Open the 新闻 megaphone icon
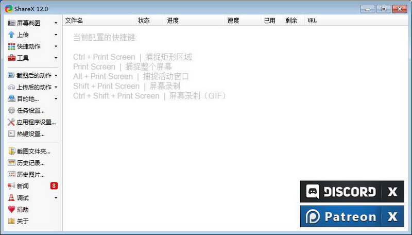 coord(11,186)
